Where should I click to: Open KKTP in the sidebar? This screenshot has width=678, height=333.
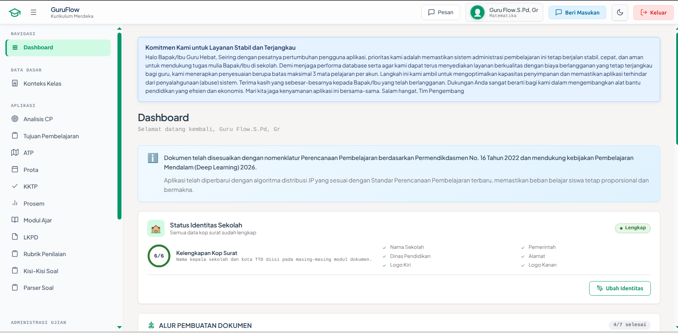coord(58,186)
